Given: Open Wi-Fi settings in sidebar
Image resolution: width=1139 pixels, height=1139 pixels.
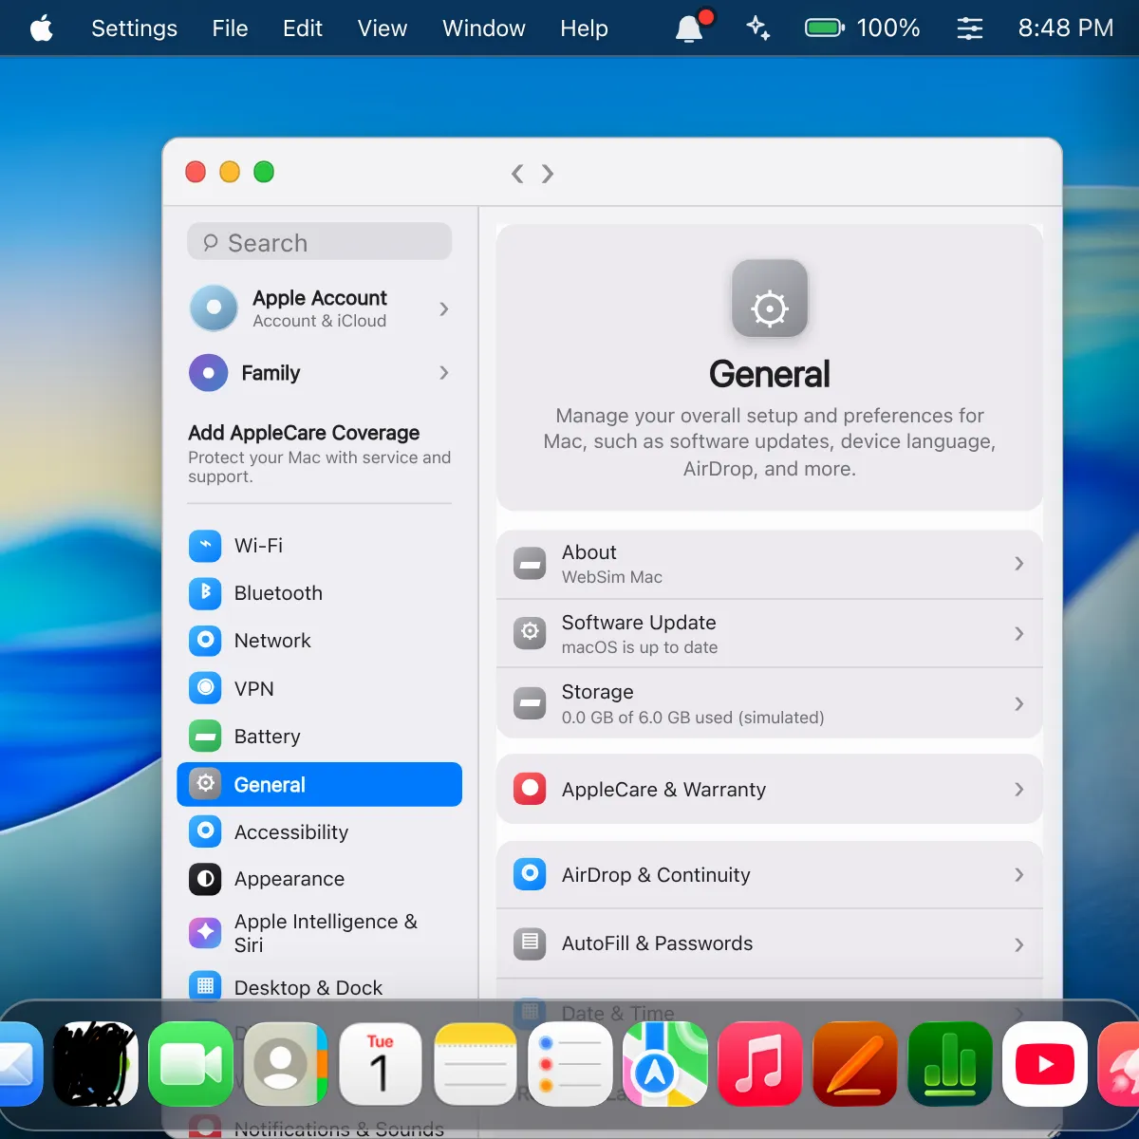Looking at the screenshot, I should 319,546.
